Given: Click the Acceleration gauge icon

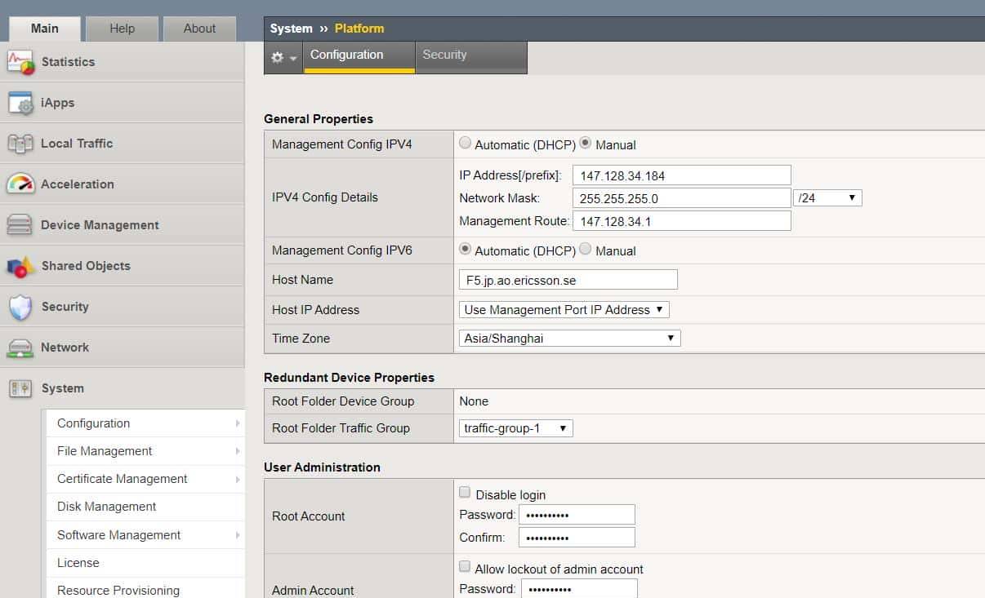Looking at the screenshot, I should [20, 184].
